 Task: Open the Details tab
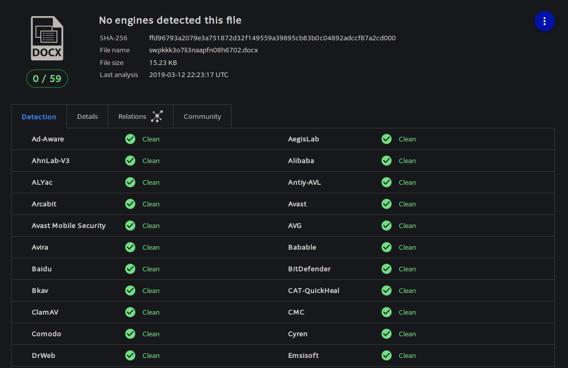87,117
